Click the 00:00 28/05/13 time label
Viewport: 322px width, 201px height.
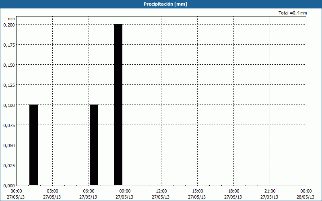(305, 194)
